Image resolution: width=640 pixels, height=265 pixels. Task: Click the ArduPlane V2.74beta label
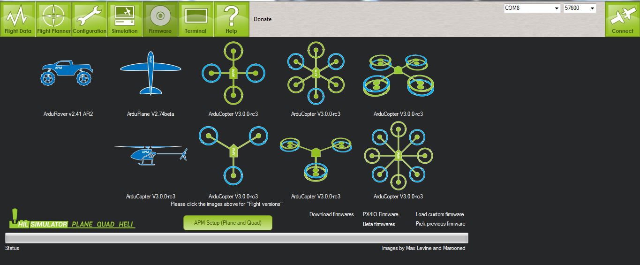coord(151,114)
